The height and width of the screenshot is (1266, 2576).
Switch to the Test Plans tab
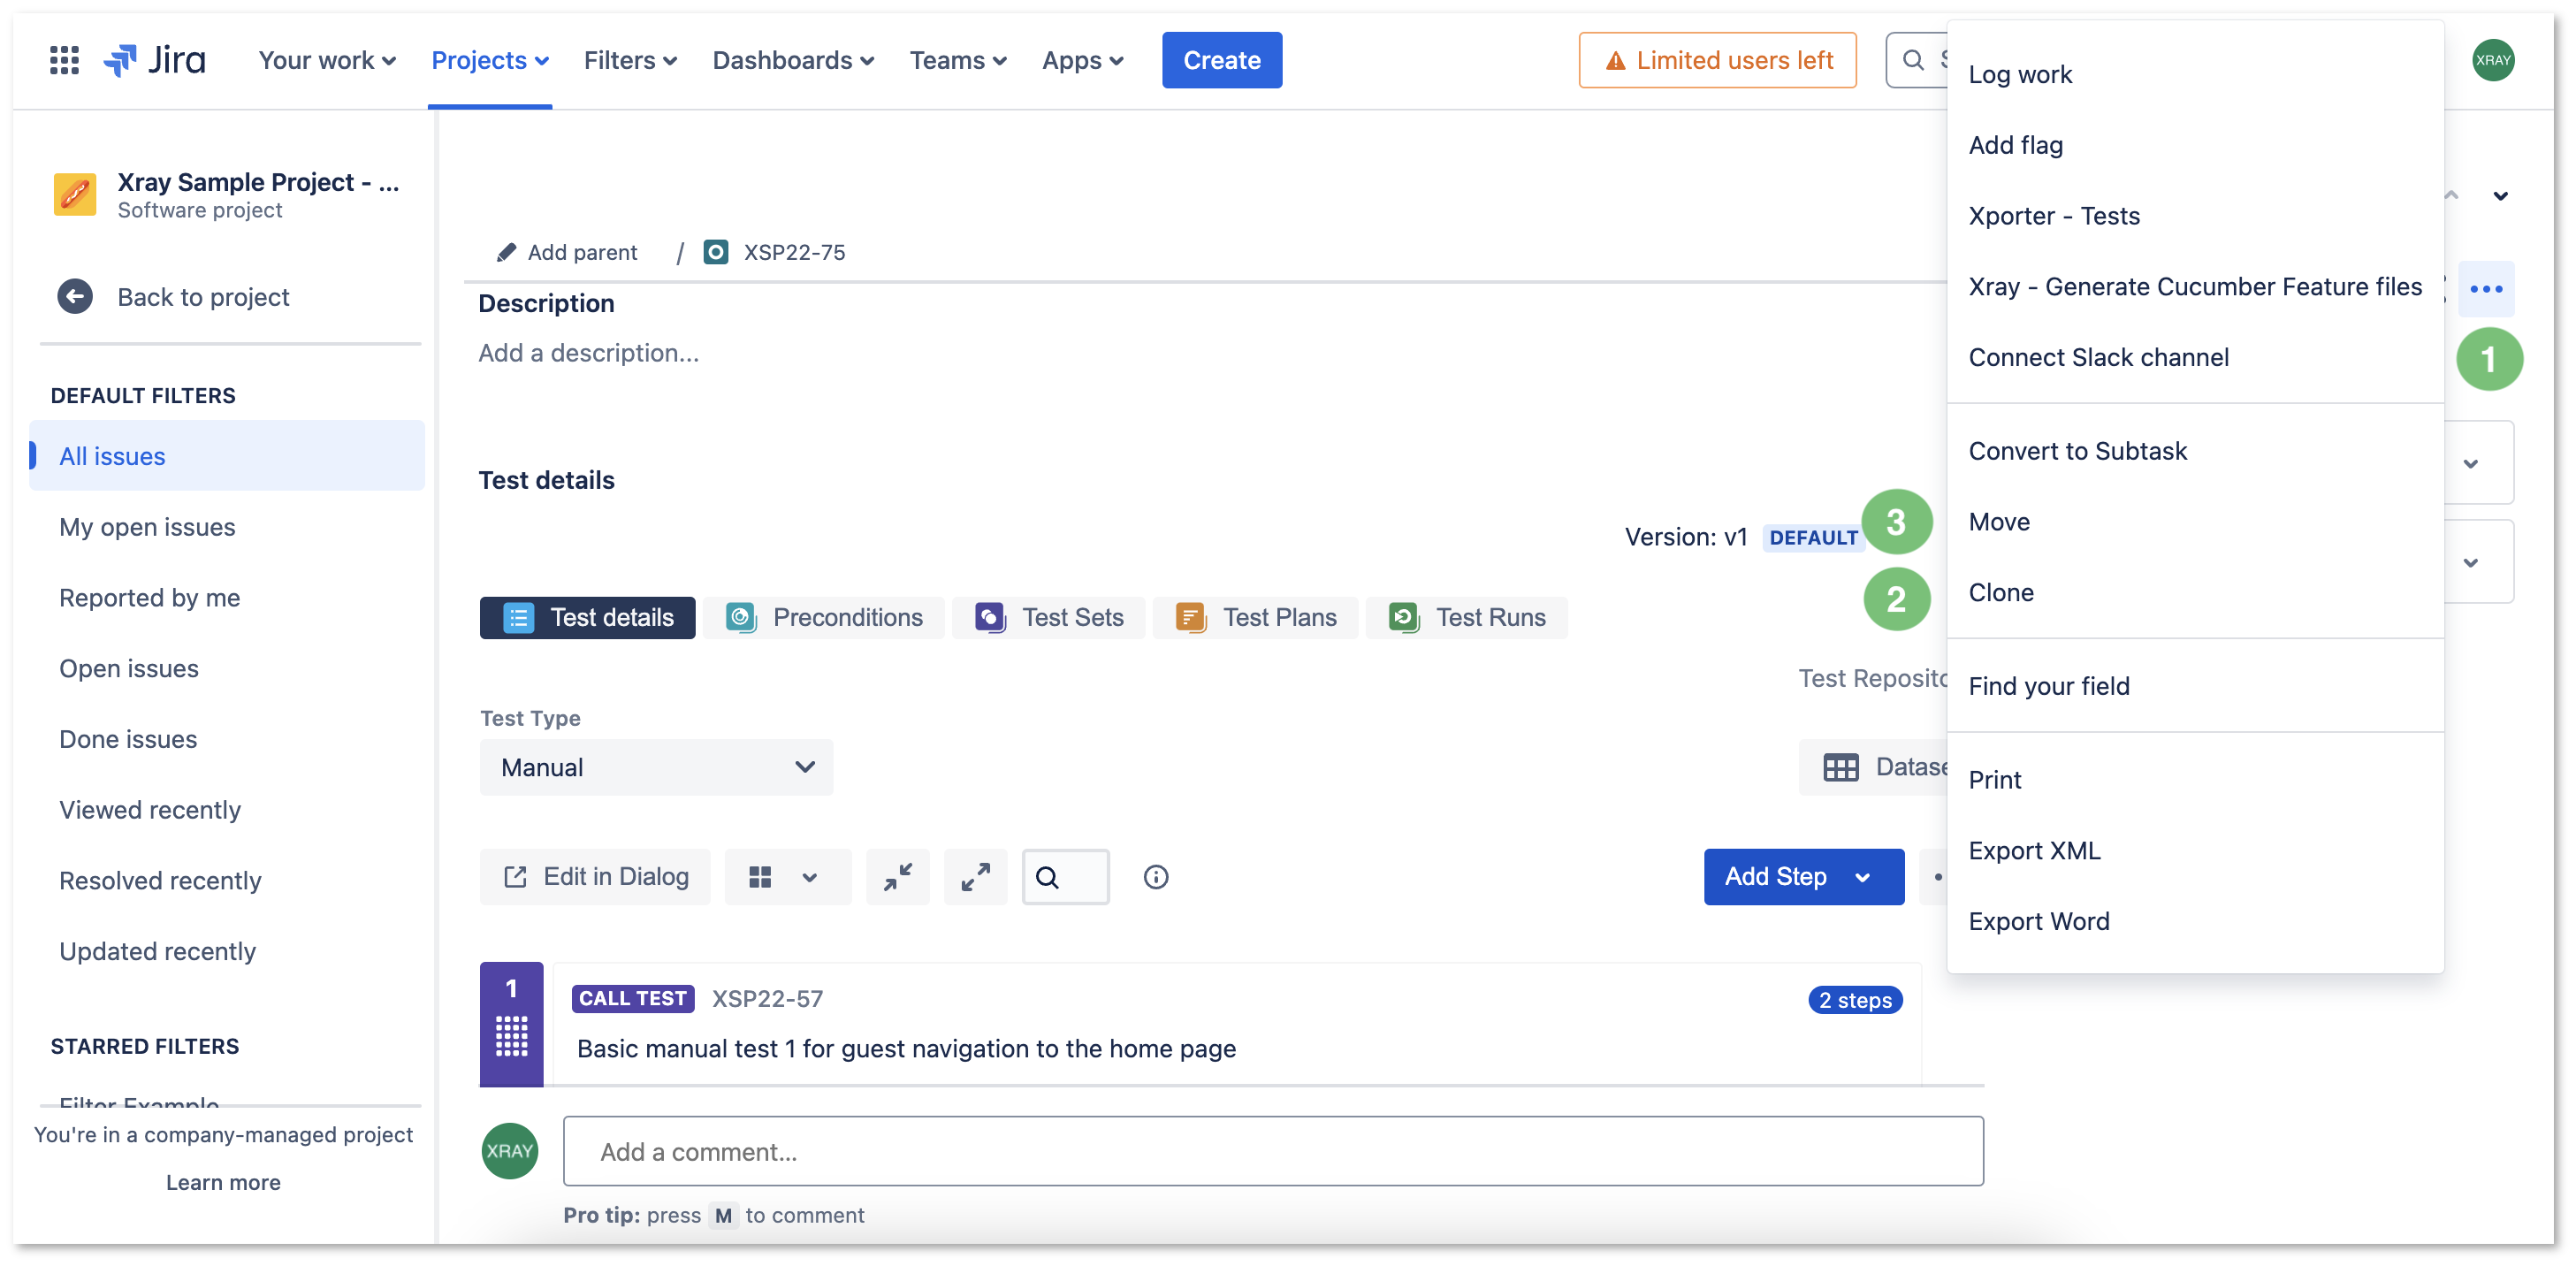tap(1255, 617)
